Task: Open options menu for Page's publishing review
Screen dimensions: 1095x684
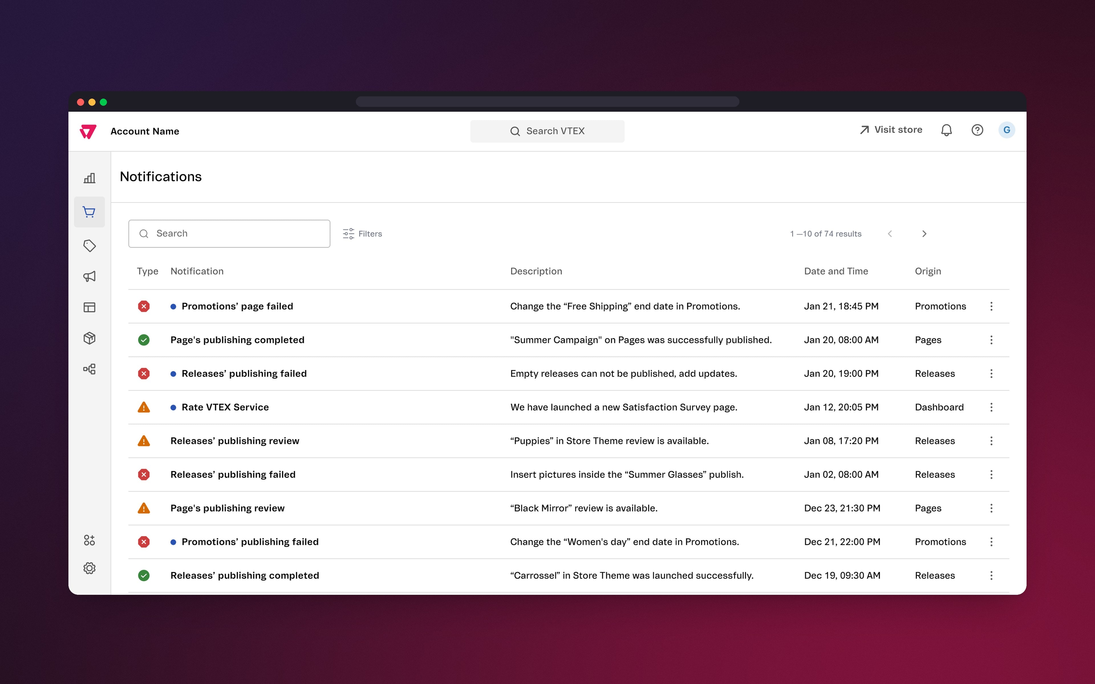Action: point(991,508)
